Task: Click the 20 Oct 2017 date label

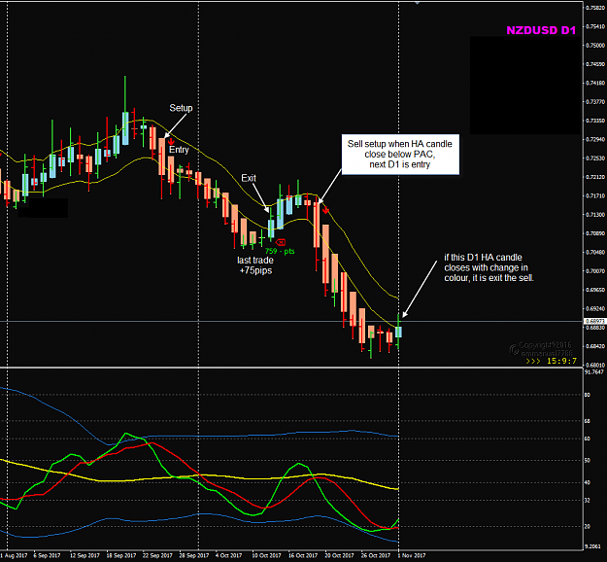Action: pos(339,555)
